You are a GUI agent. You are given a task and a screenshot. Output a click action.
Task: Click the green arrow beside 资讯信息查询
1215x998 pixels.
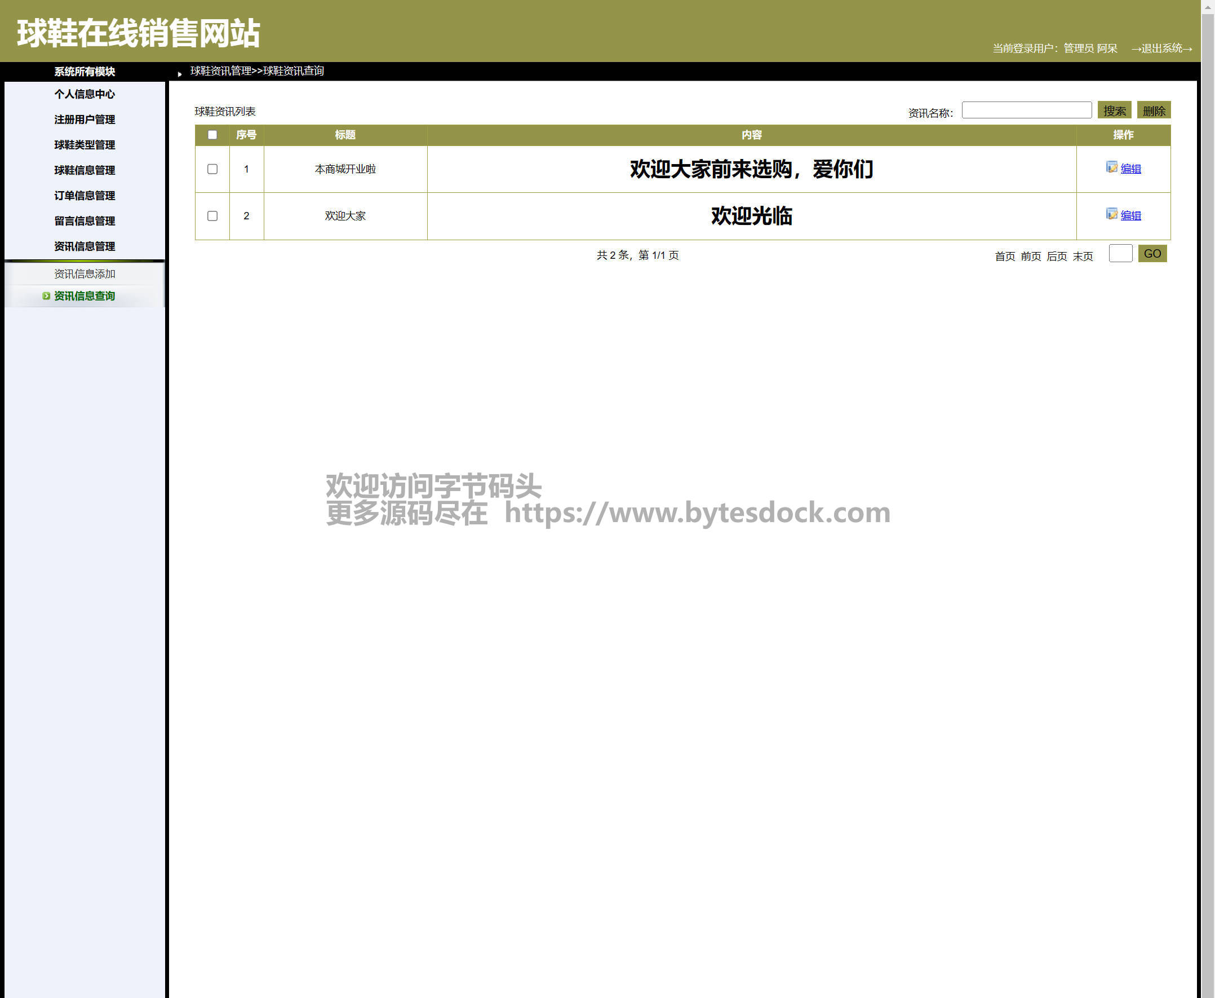[46, 296]
